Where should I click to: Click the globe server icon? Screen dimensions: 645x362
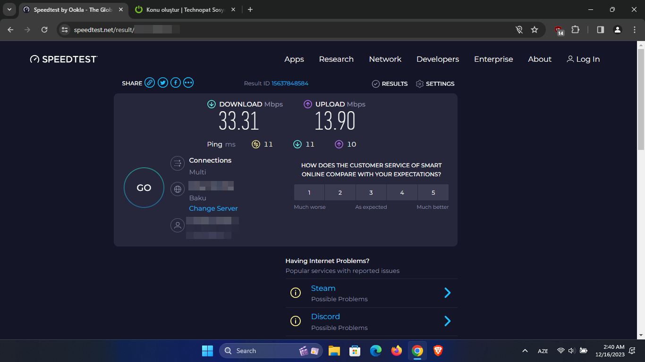pos(178,189)
